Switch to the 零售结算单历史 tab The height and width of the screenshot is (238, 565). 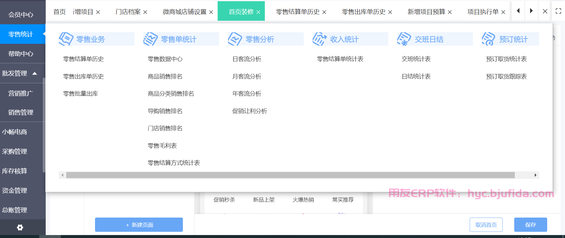click(x=298, y=12)
